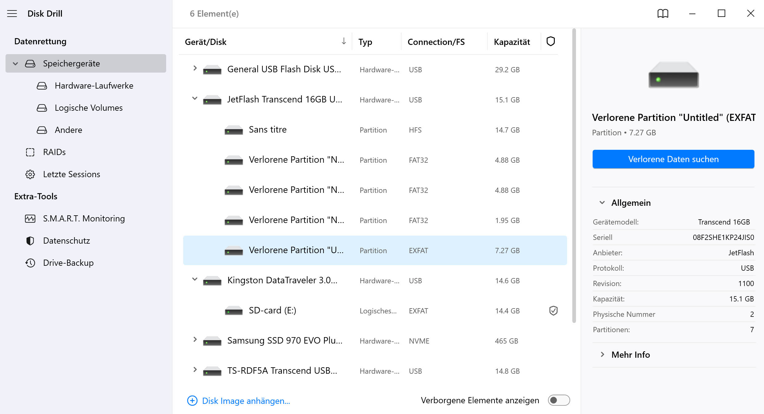This screenshot has width=764, height=414.
Task: Click the plus icon for Disk Image anhängen
Action: coord(192,400)
